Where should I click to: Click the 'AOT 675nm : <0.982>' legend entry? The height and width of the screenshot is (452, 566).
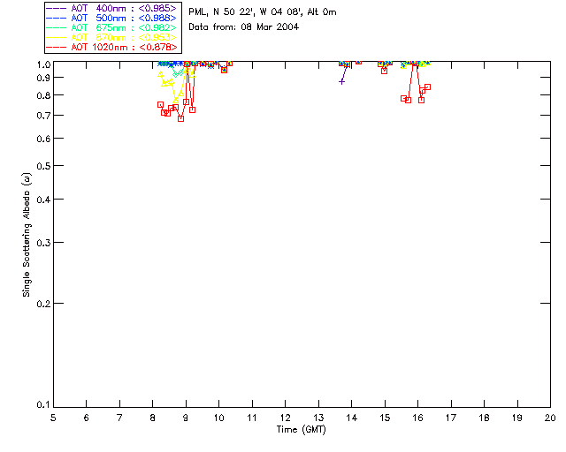[x=111, y=27]
